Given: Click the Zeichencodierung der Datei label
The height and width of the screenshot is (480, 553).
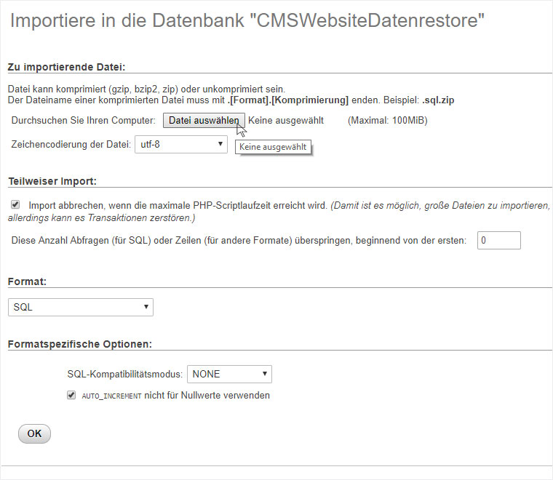Looking at the screenshot, I should click(71, 145).
